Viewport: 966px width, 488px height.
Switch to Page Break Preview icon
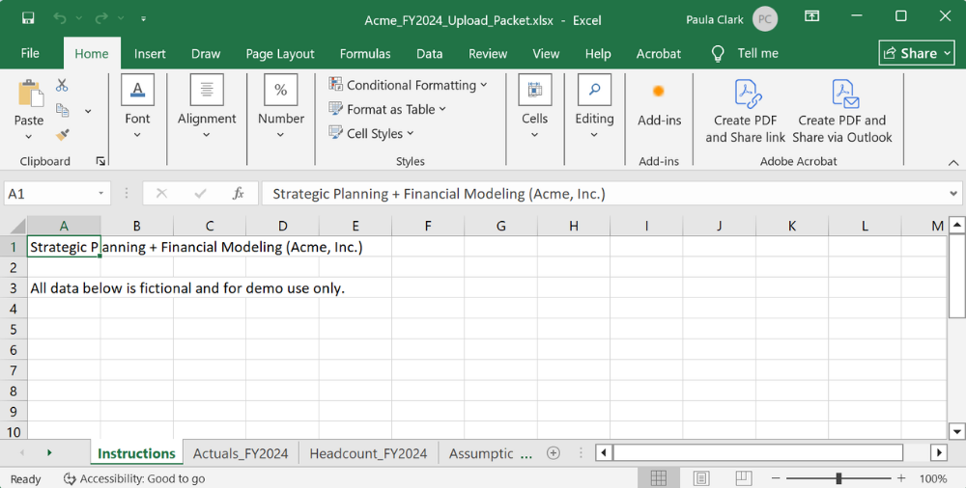[x=744, y=478]
